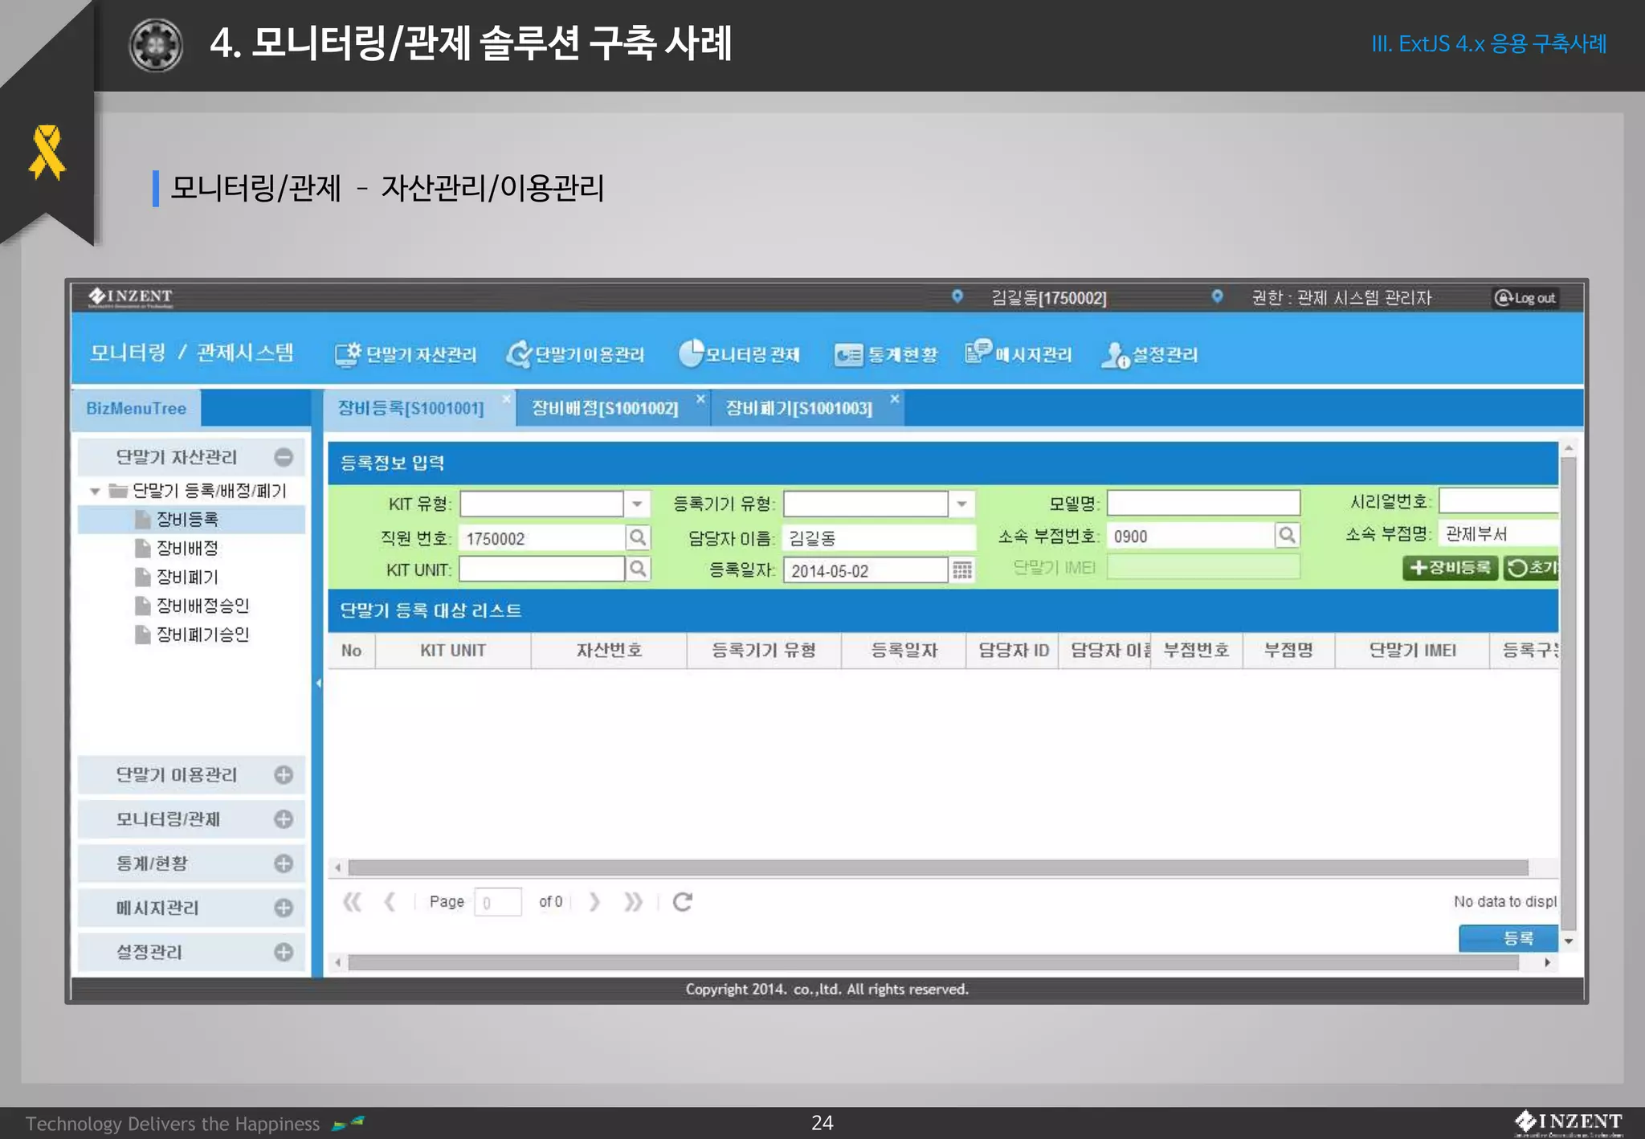Screen dimensions: 1645x1139
Task: Click the 시리얼번호 input field
Action: point(1499,501)
